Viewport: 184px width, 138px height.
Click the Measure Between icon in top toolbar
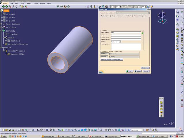click(88, 7)
